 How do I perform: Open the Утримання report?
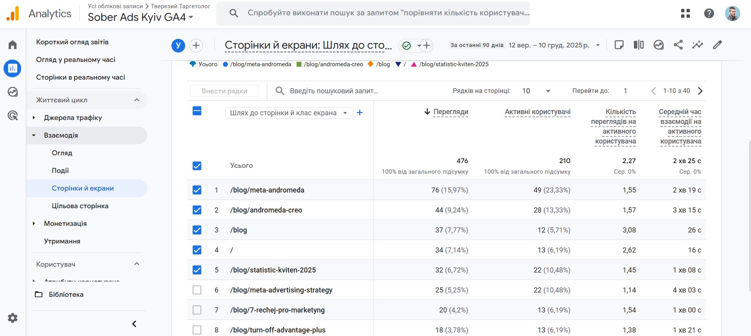pos(62,241)
